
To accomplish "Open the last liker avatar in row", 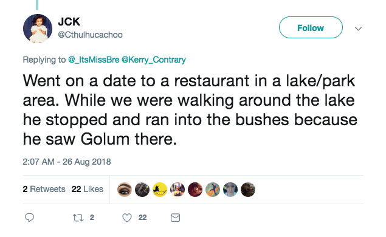I will [x=248, y=190].
